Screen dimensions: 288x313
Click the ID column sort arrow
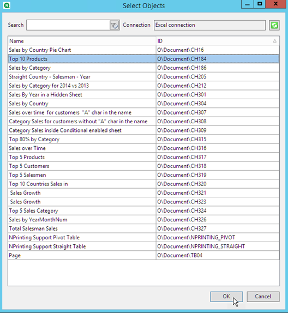pos(275,41)
